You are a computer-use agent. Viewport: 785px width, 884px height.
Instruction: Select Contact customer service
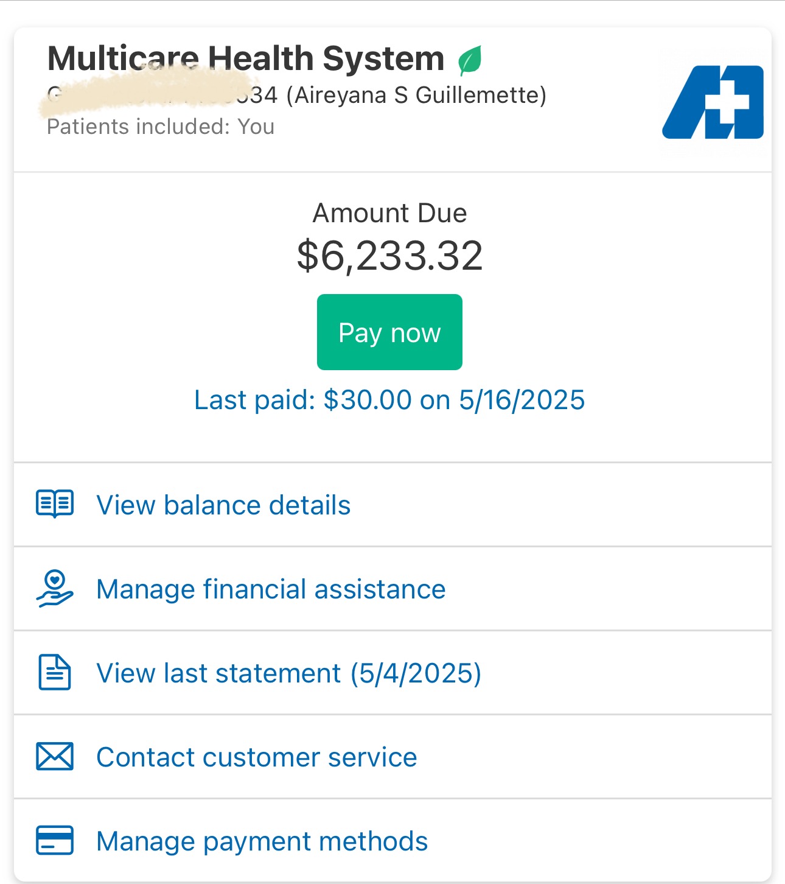(x=256, y=757)
